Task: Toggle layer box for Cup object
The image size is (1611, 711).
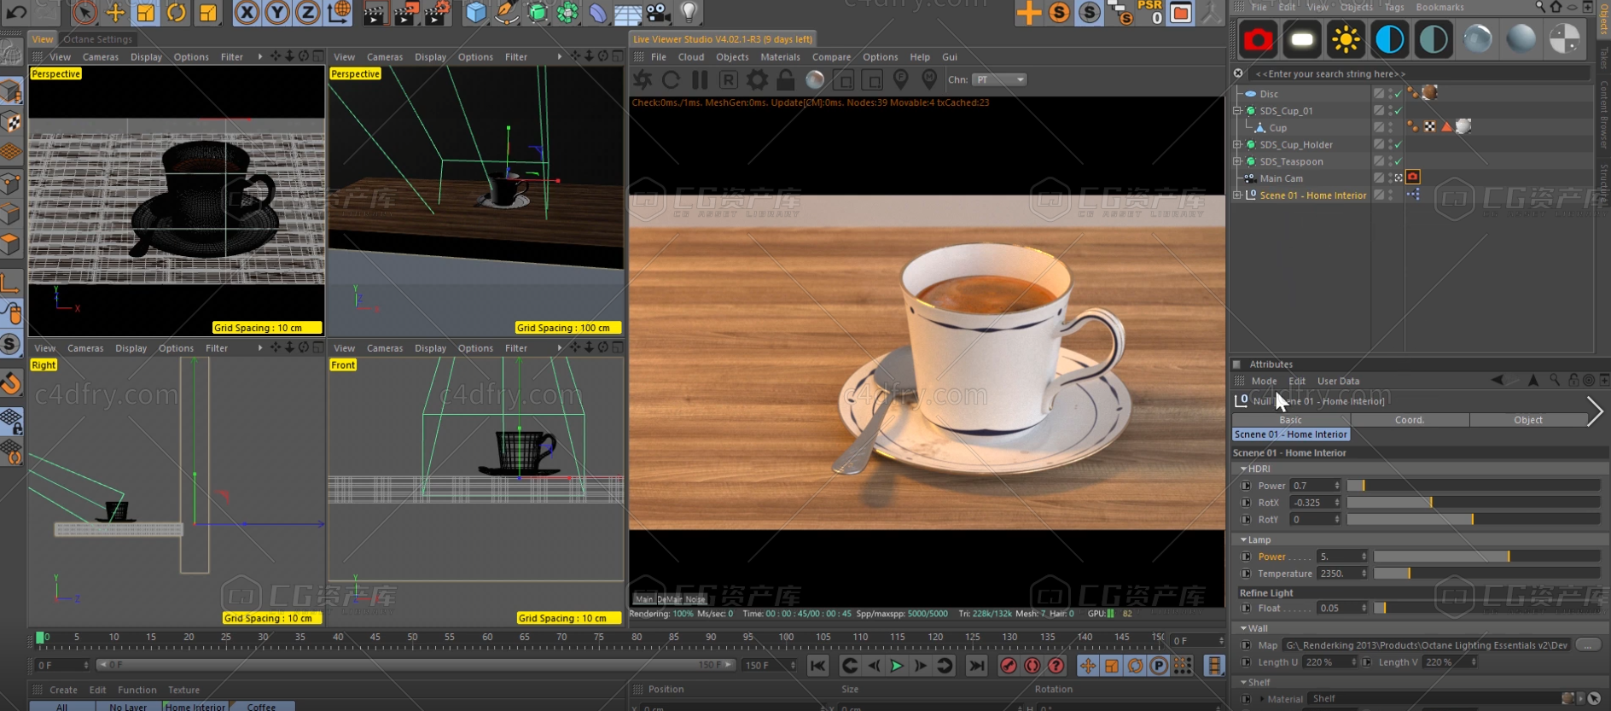Action: (1379, 127)
